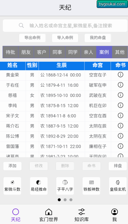Go to the 玄门世界 home tab
This screenshot has height=224, width=128.
(49, 215)
